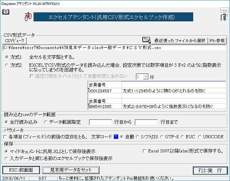Click the first 会員番号 header cell
The image size is (230, 181).
pyautogui.click(x=105, y=85)
